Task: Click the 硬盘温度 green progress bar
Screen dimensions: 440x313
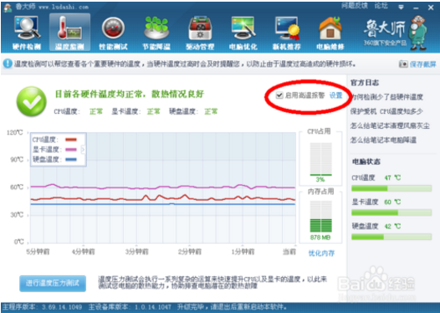Action: pos(391,237)
